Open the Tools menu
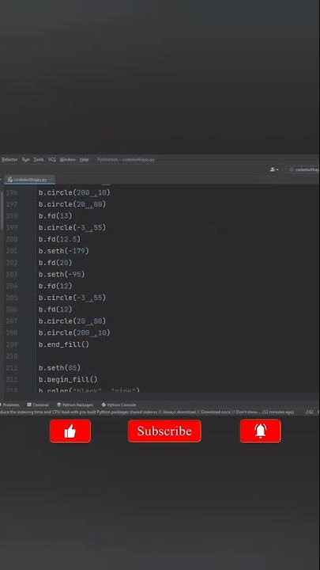Screen dimensions: 320x570 39,160
